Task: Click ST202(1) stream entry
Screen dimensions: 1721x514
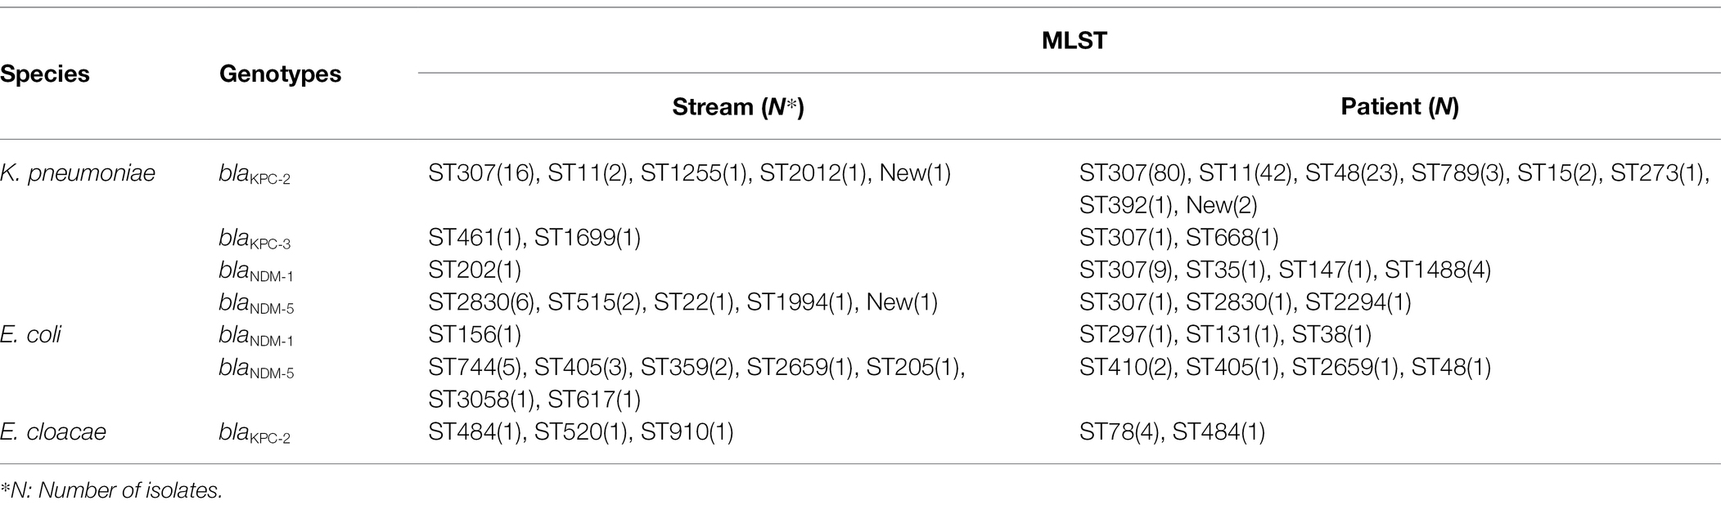Action: pyautogui.click(x=475, y=270)
